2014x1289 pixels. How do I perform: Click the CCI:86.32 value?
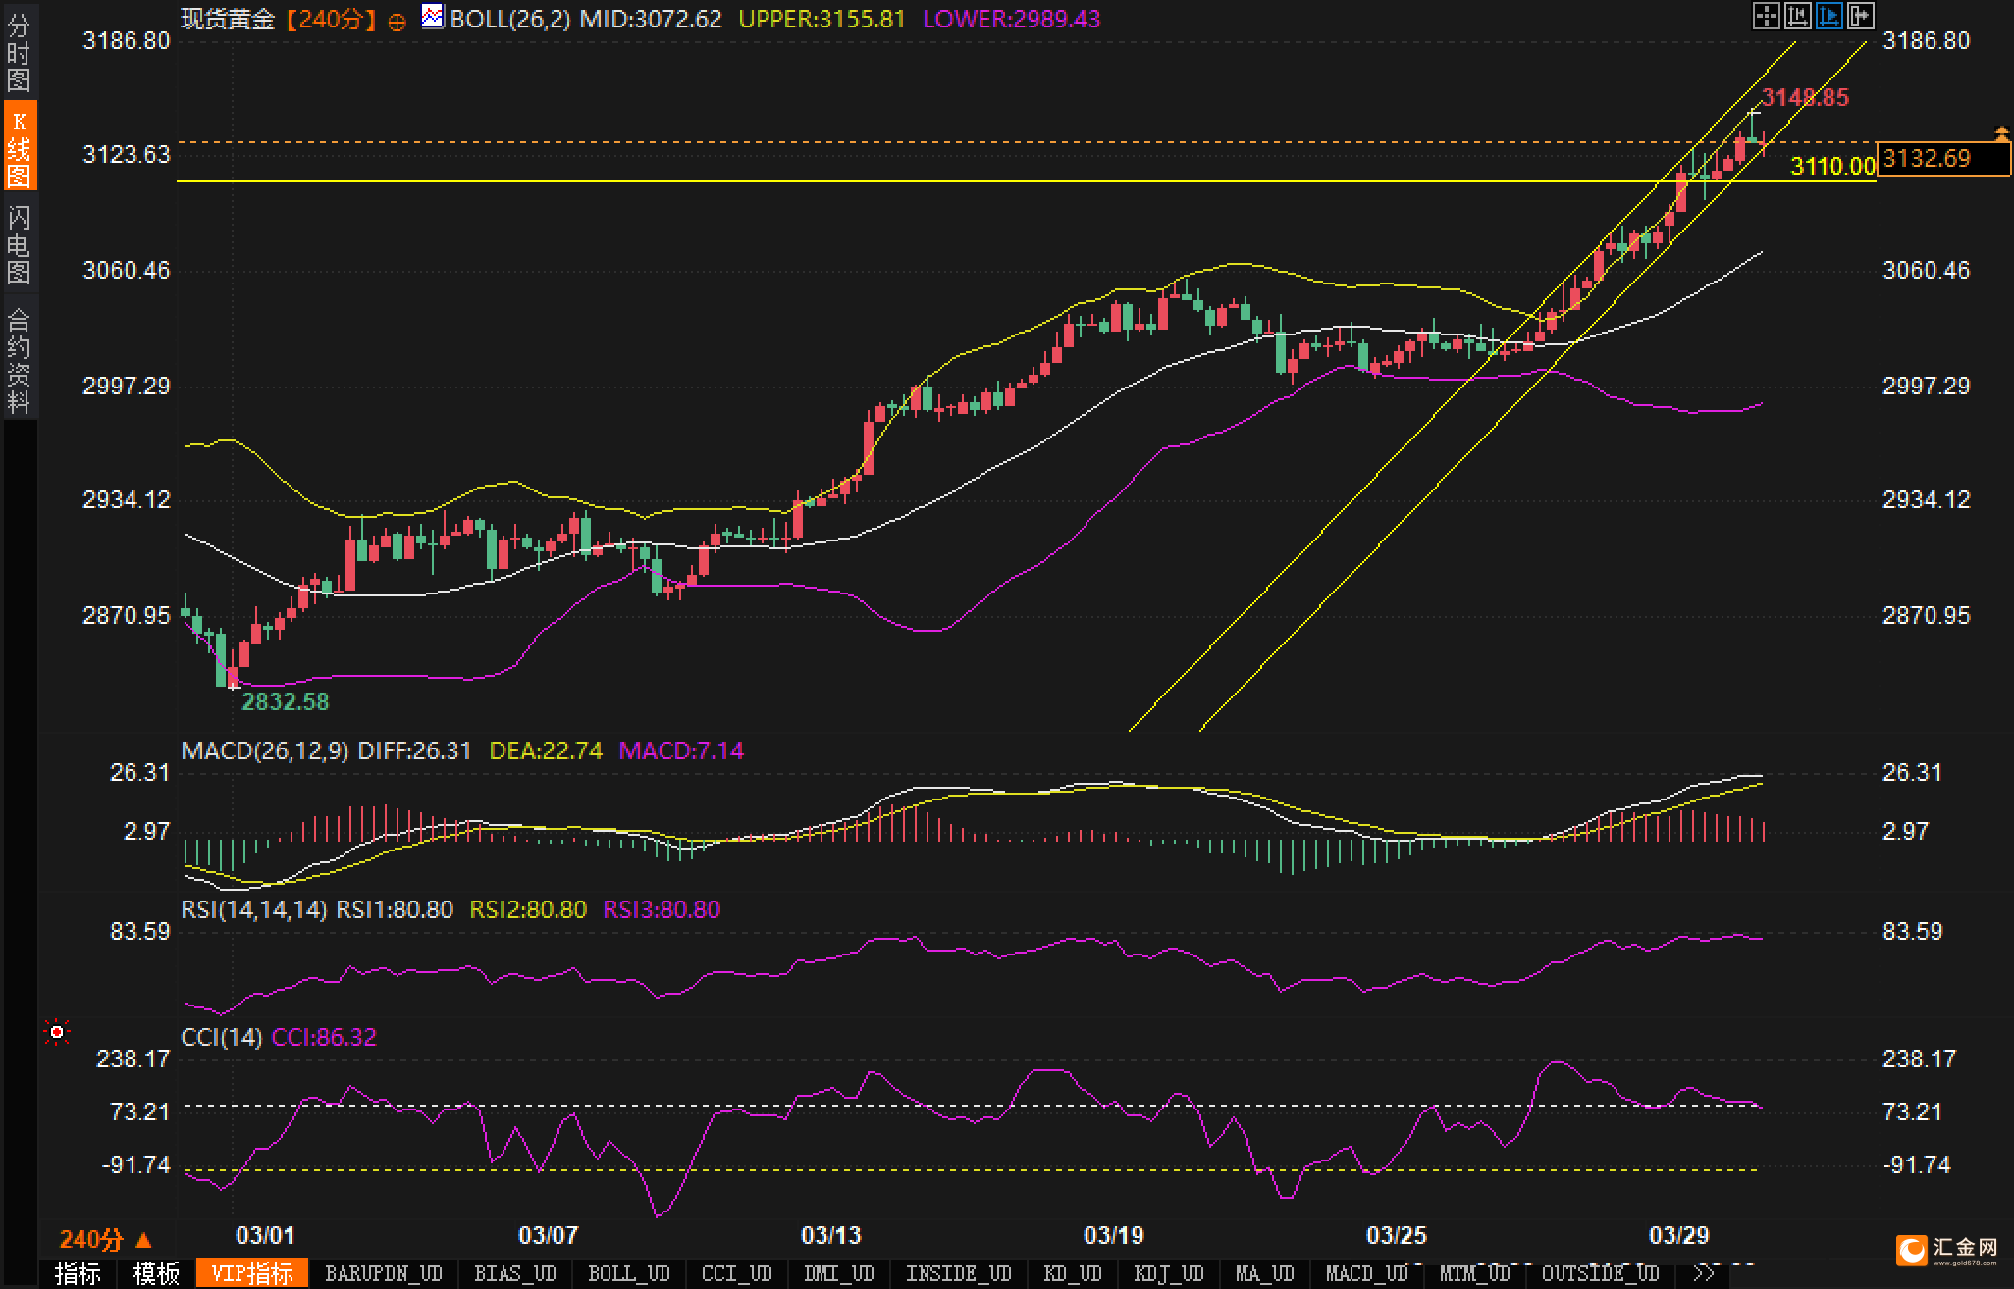324,1037
